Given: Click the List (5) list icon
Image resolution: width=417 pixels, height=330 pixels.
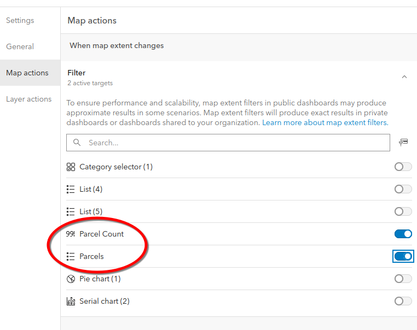Looking at the screenshot, I should (70, 211).
